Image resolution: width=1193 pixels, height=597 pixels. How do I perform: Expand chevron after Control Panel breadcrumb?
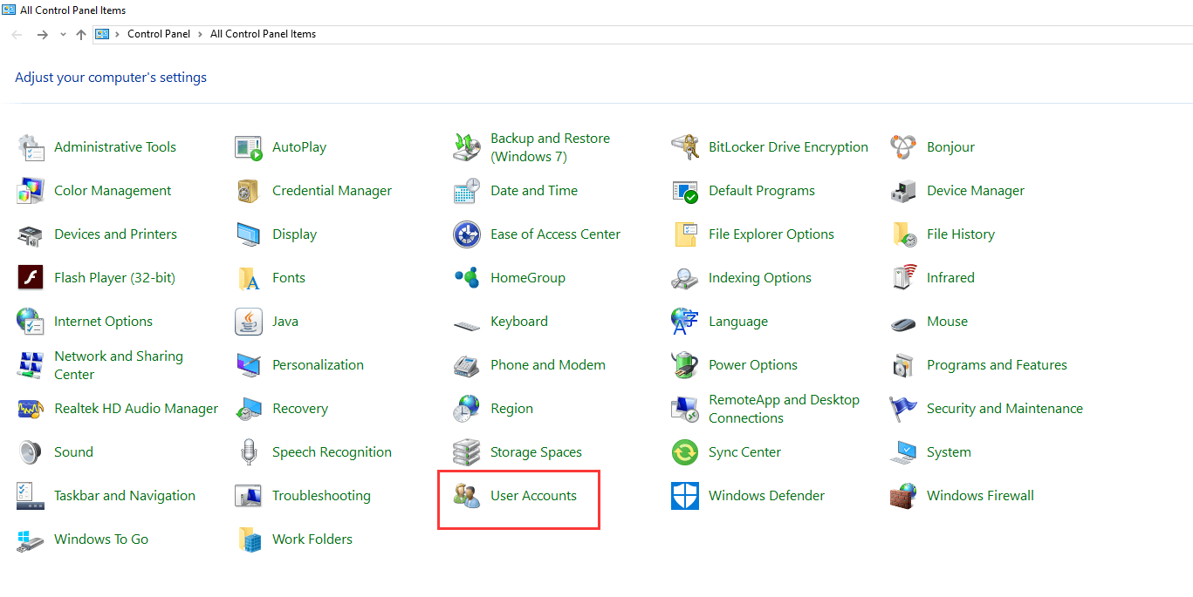click(200, 35)
